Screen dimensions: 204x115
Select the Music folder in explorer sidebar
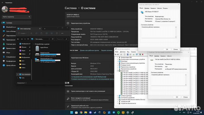(24, 47)
